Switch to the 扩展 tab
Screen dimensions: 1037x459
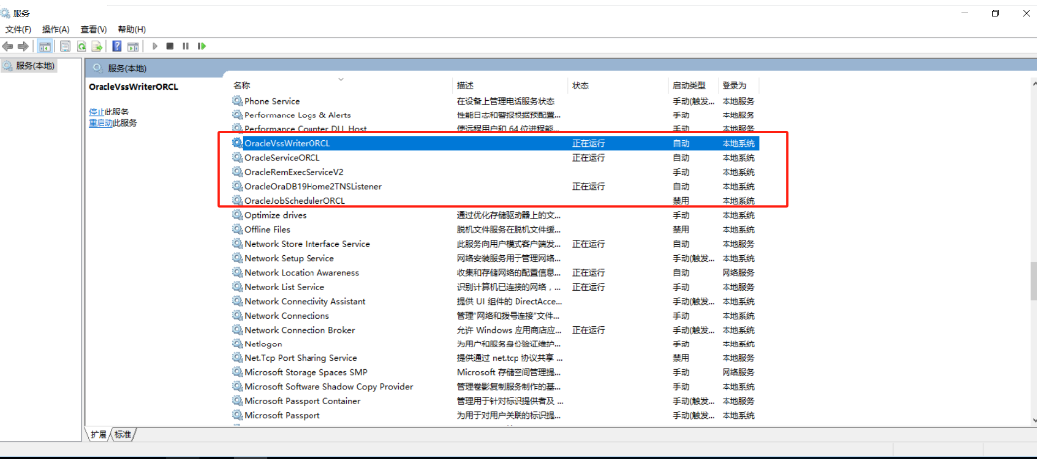coord(99,434)
